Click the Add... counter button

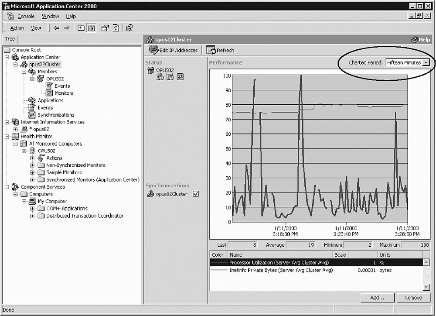point(376,298)
